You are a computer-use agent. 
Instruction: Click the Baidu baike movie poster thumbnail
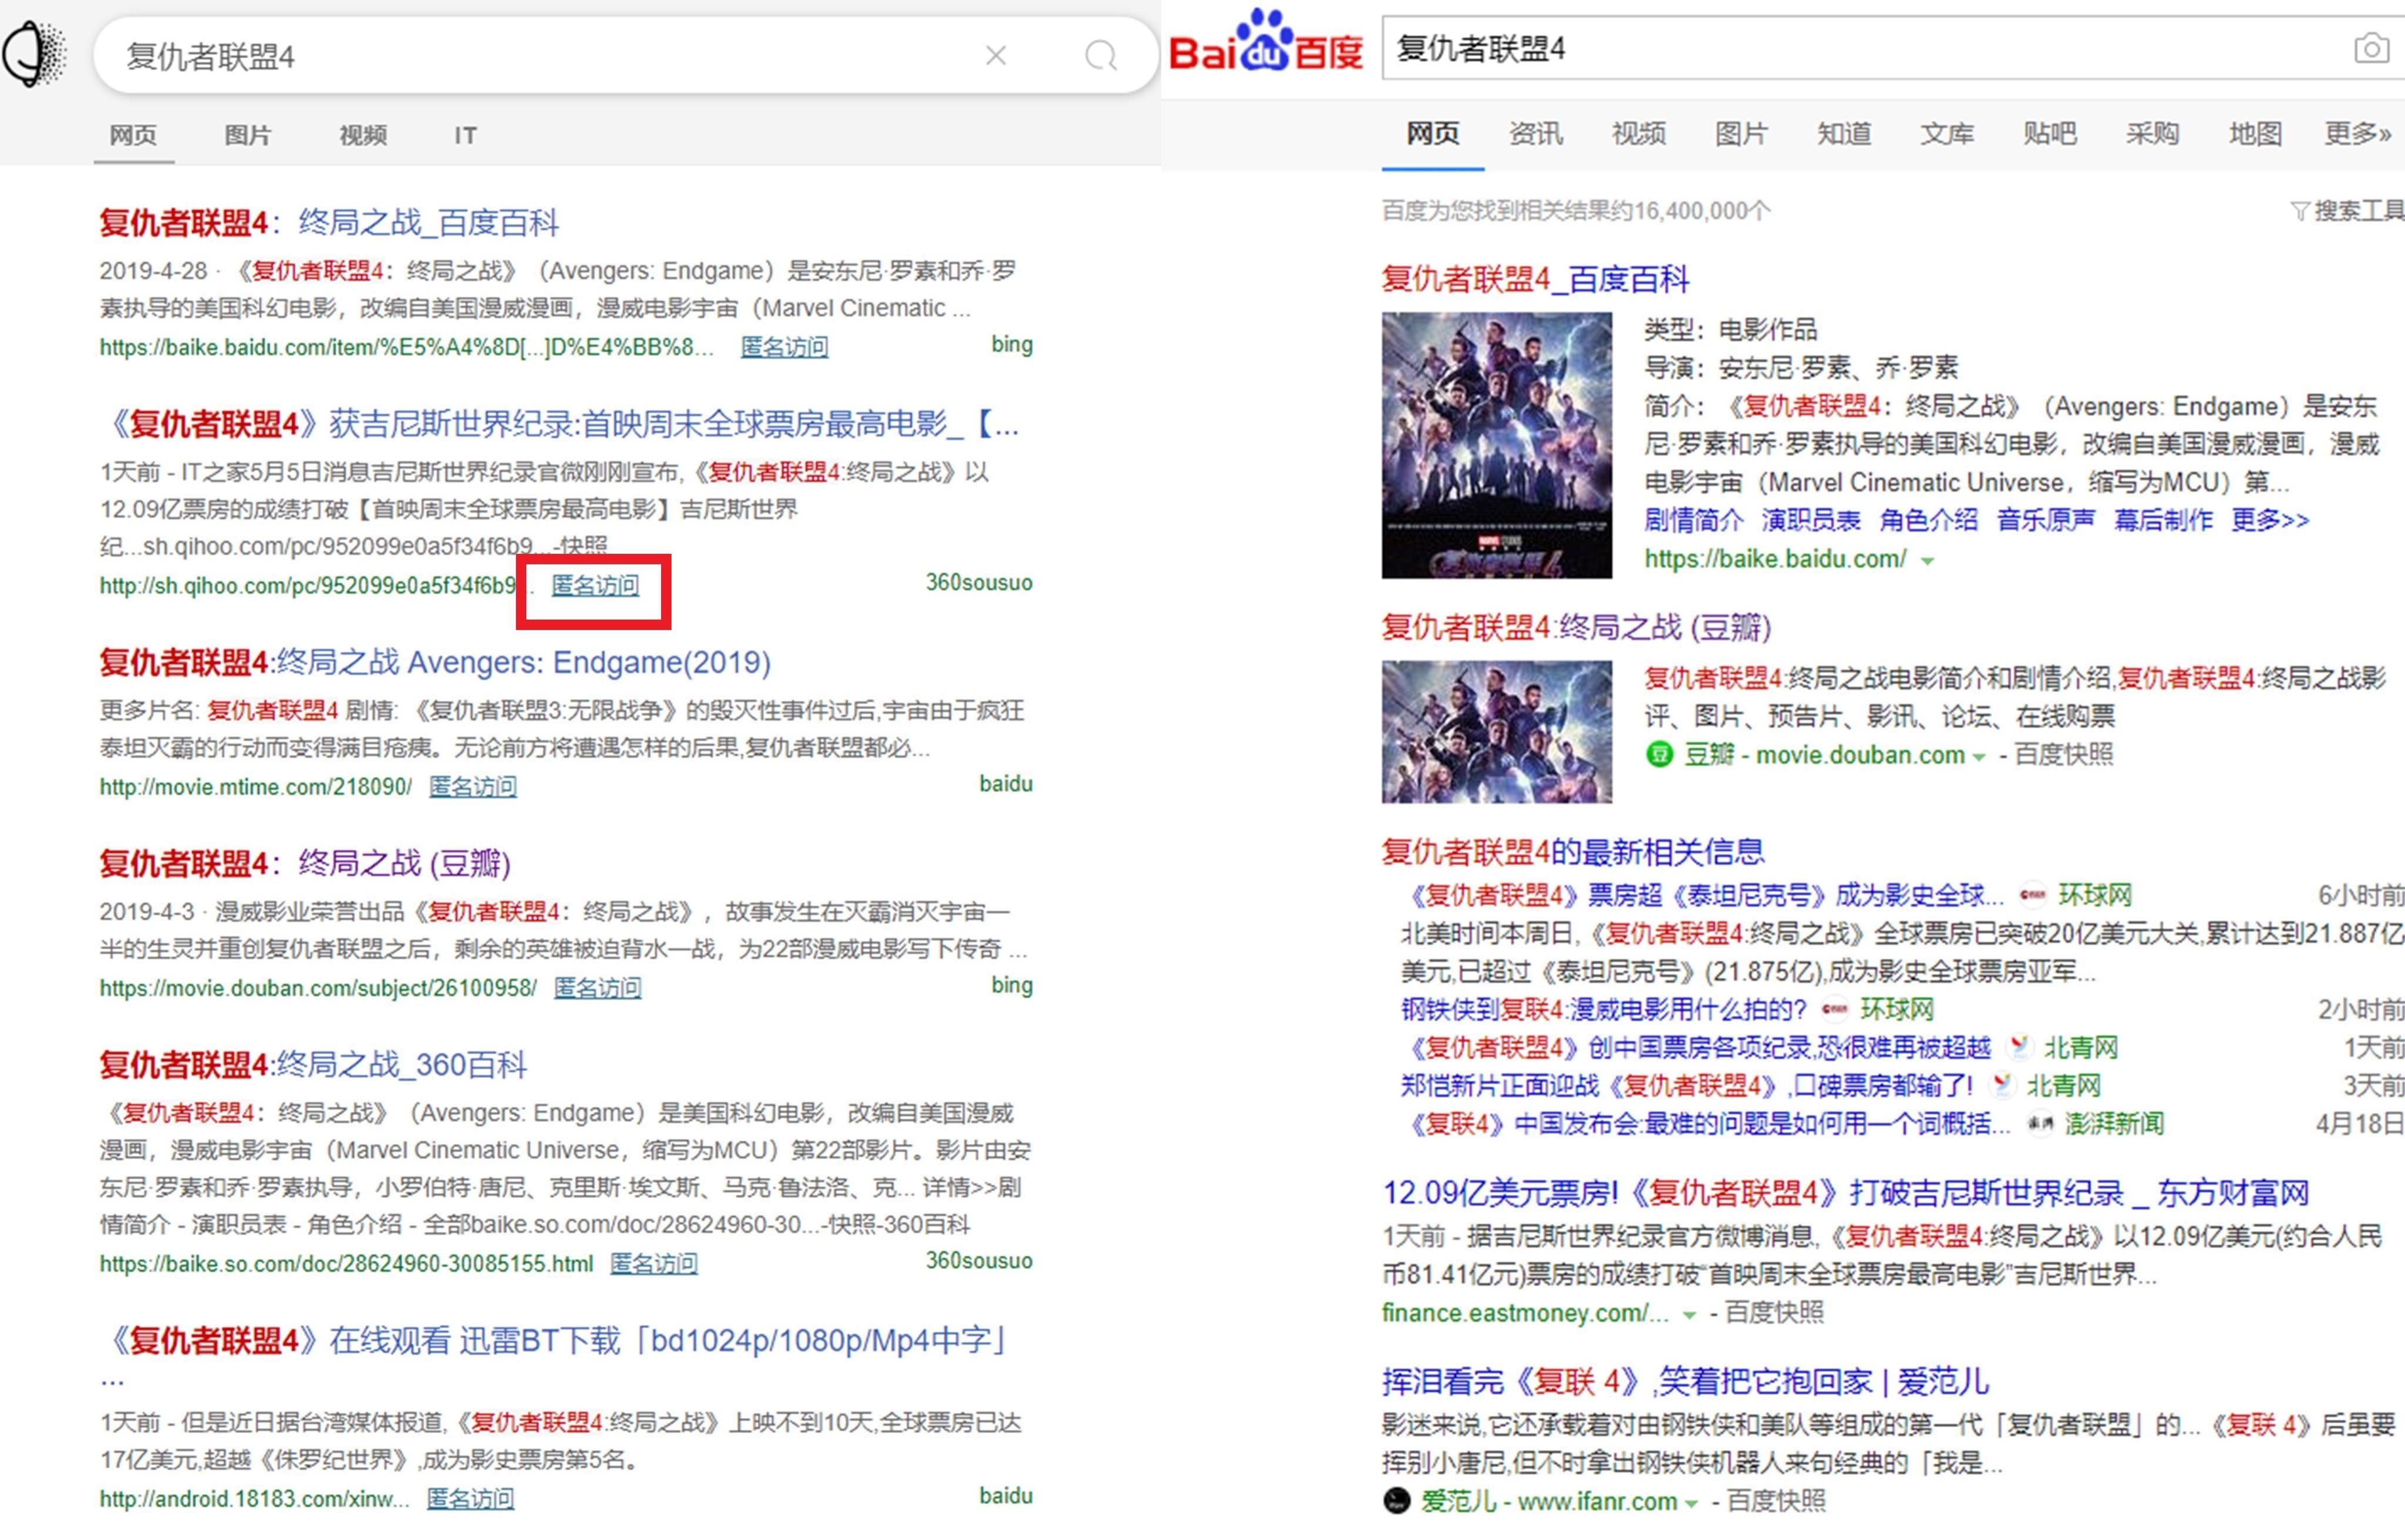coord(1497,445)
